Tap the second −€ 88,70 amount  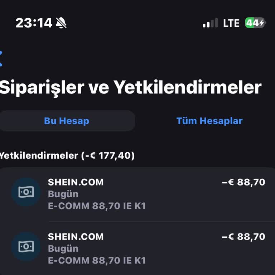point(243,236)
